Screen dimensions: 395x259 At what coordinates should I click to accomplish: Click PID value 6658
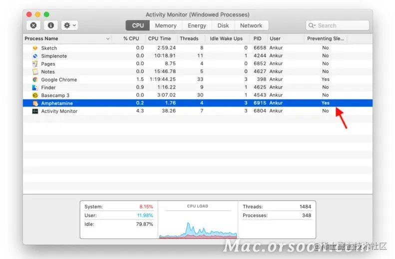pyautogui.click(x=260, y=47)
